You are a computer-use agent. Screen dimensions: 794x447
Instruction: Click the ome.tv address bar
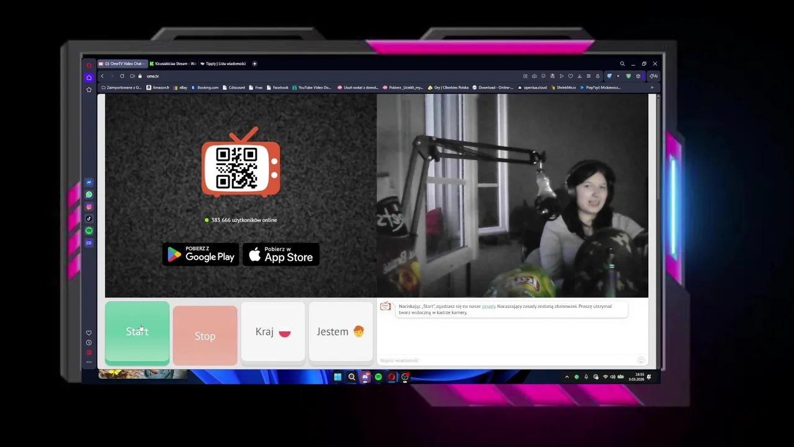click(x=329, y=76)
